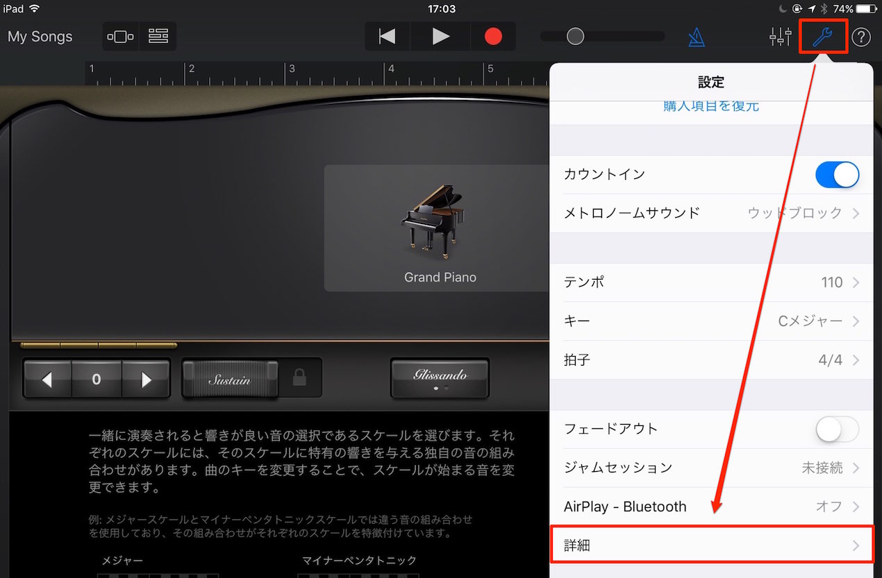Tap the Wi-Fi icon in status bar
The height and width of the screenshot is (578, 882).
(34, 9)
